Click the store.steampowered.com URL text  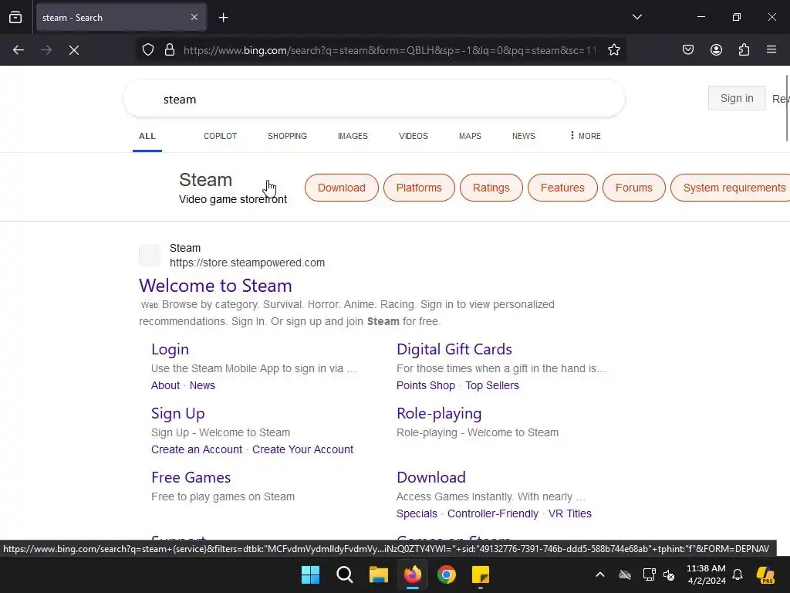coord(248,263)
